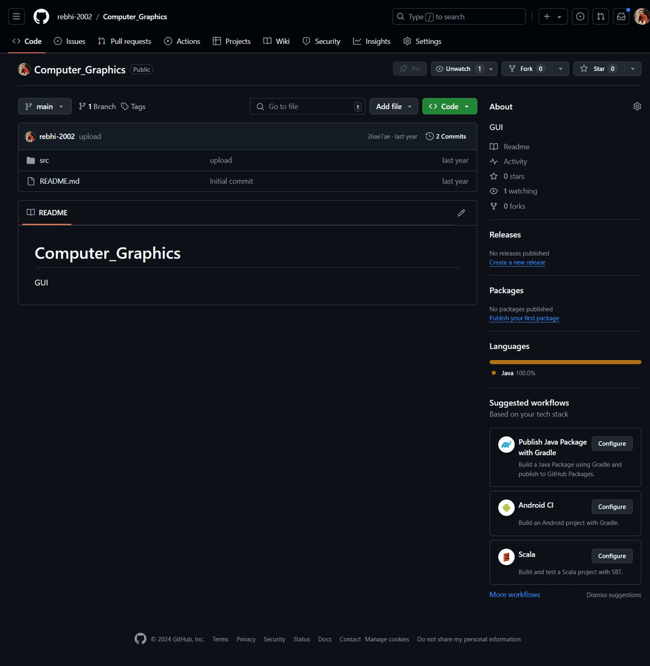Open the Projects tab
This screenshot has width=650, height=666.
point(232,41)
